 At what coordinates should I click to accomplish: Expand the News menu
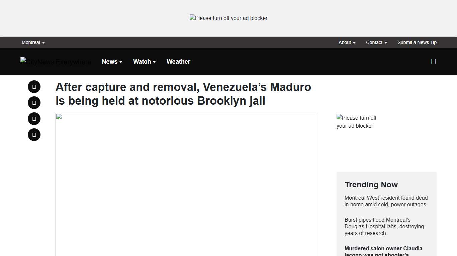click(x=112, y=61)
